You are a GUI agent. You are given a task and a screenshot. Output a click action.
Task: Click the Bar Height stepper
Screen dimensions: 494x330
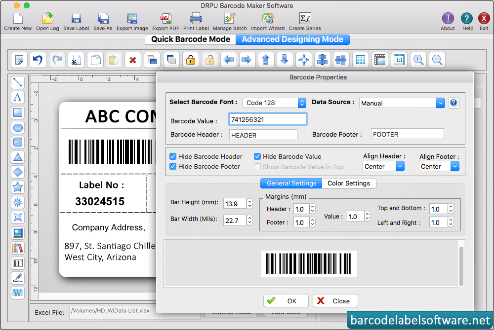249,204
